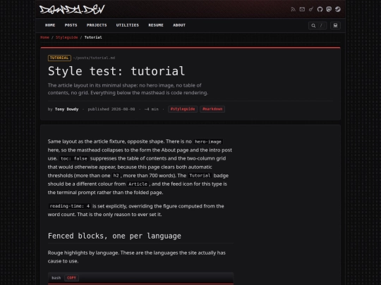Click the published date text

coord(111,109)
